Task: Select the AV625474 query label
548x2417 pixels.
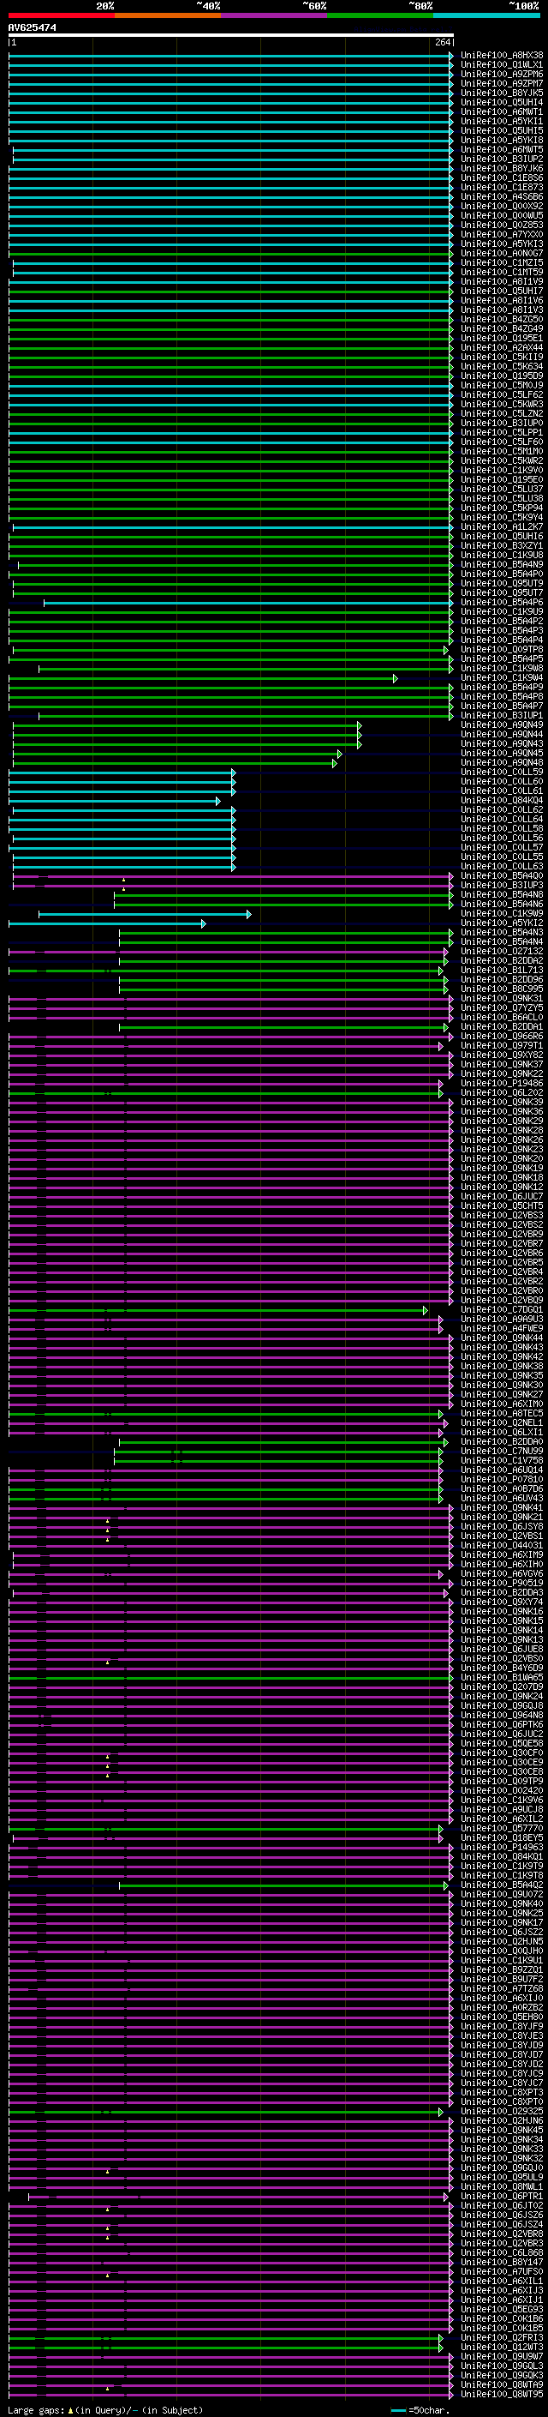Action: tap(33, 28)
